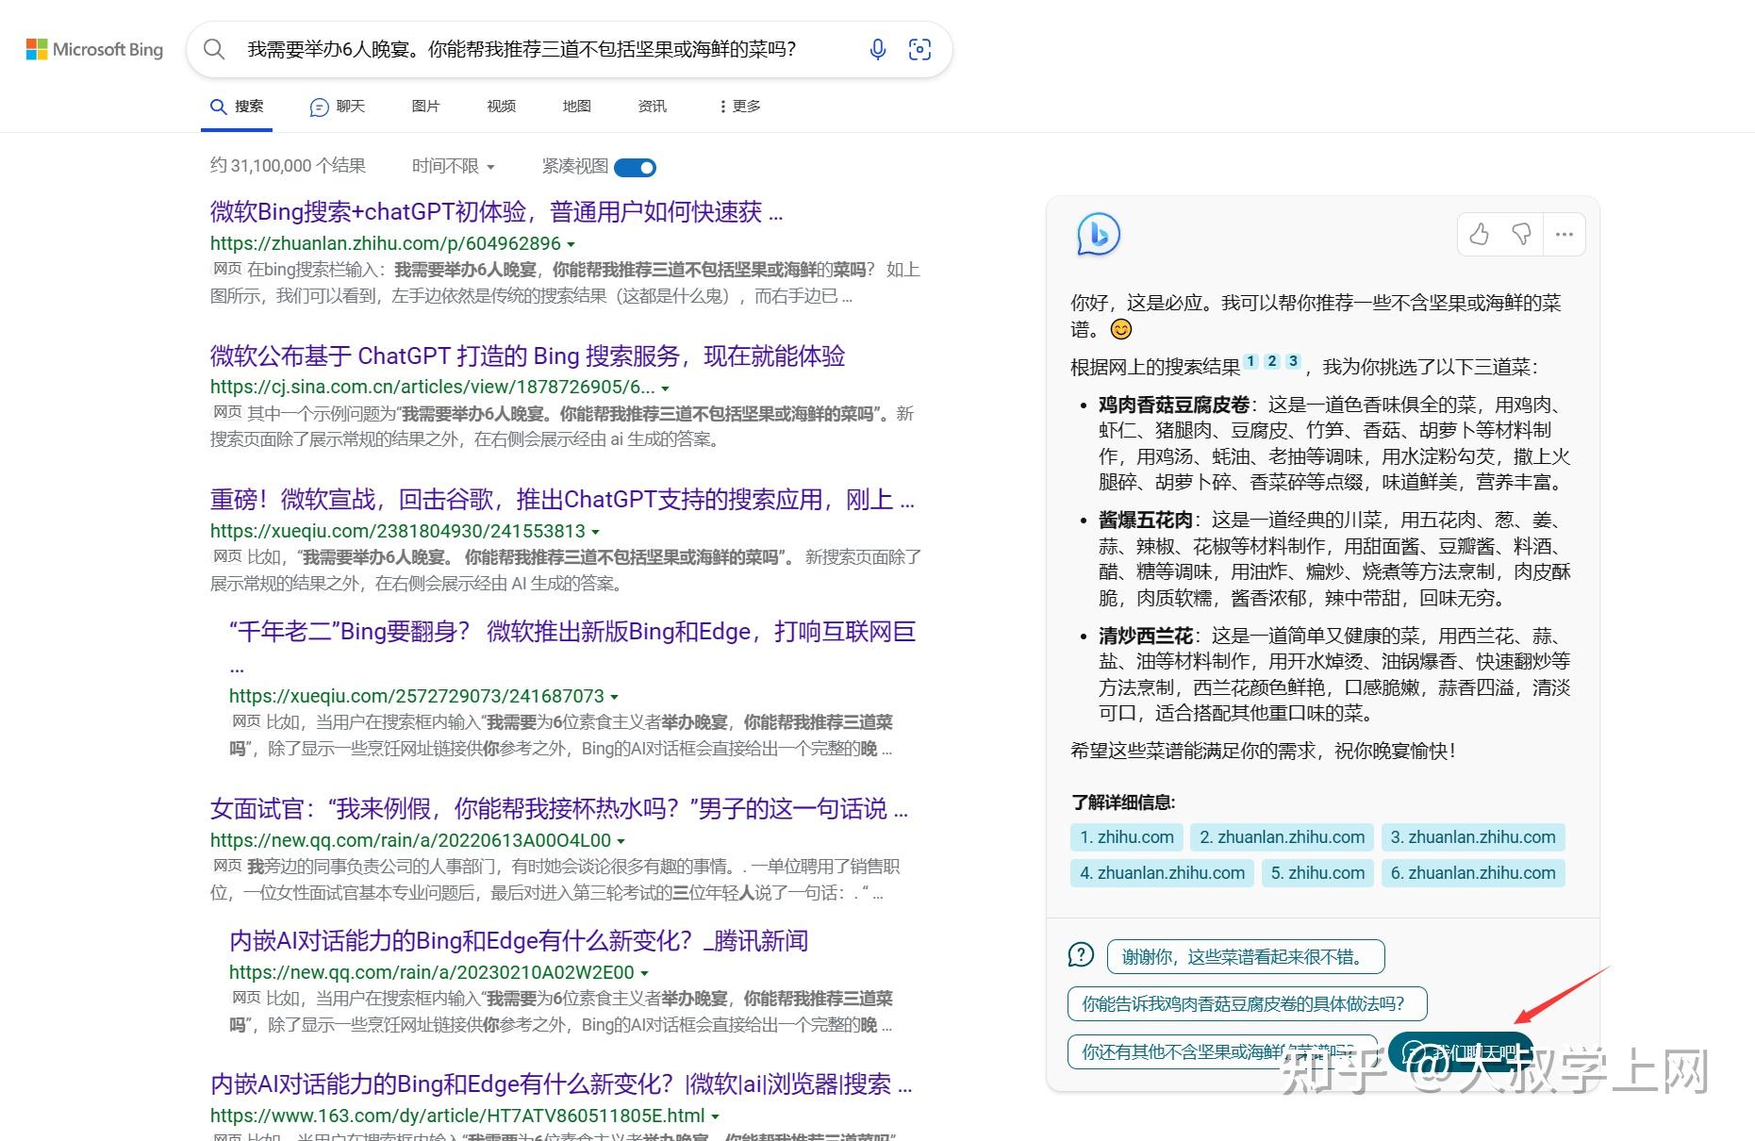Open result 重磅！微软宣战，回击谷歌

(562, 499)
